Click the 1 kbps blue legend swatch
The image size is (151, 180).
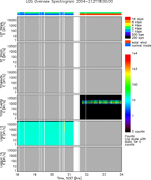click(128, 31)
